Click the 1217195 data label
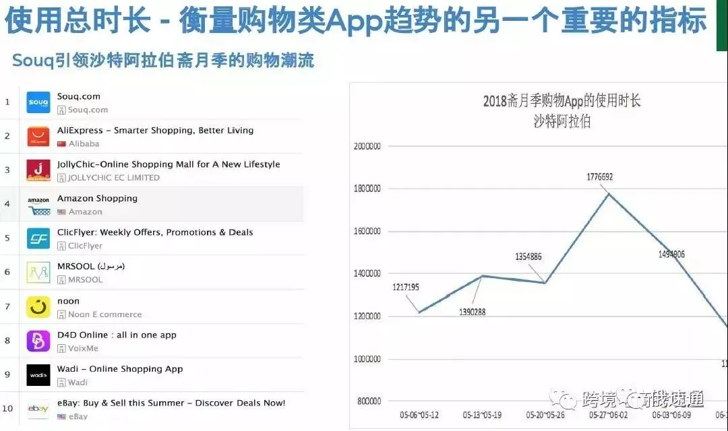 (x=406, y=287)
